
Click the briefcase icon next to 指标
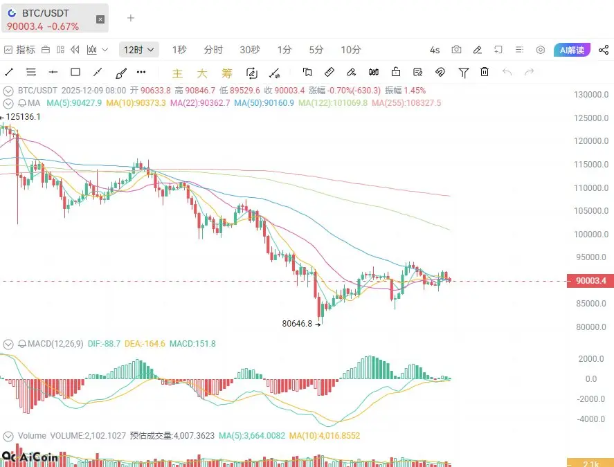46,50
